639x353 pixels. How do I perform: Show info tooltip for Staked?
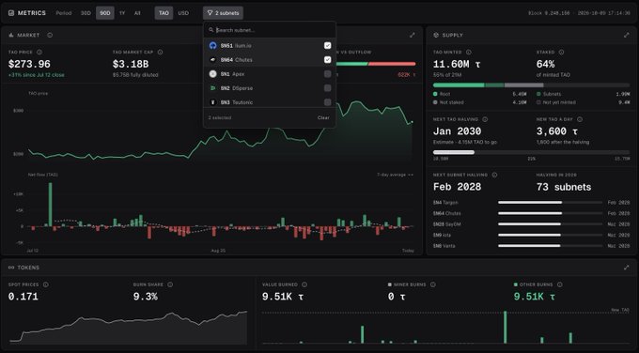coord(561,53)
